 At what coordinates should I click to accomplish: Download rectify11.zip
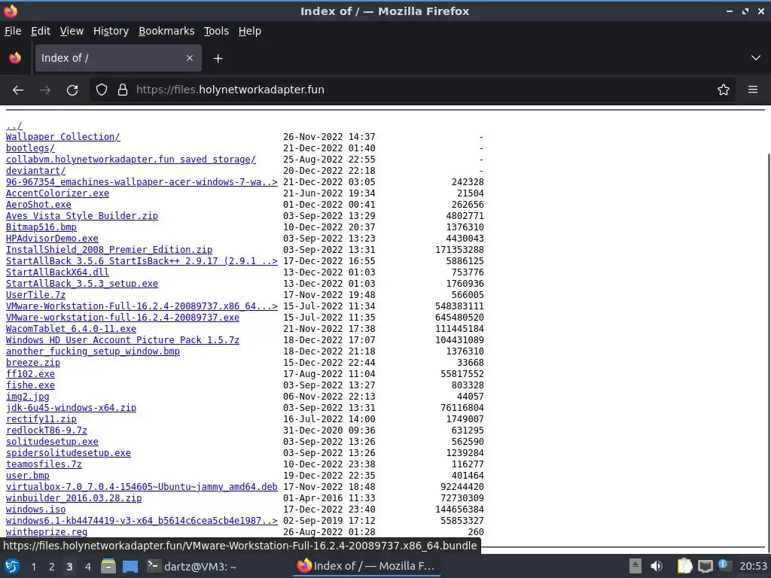(41, 420)
